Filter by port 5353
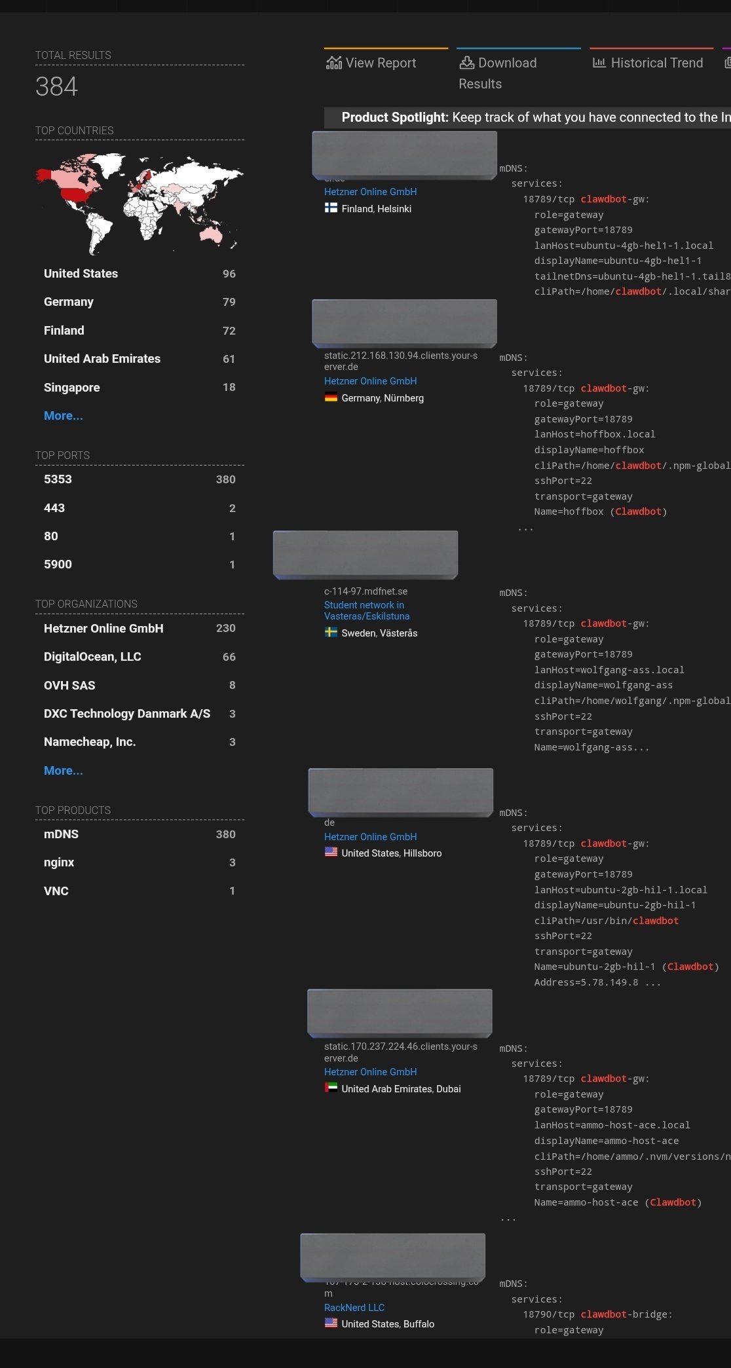Viewport: 731px width, 1368px height. coord(58,479)
